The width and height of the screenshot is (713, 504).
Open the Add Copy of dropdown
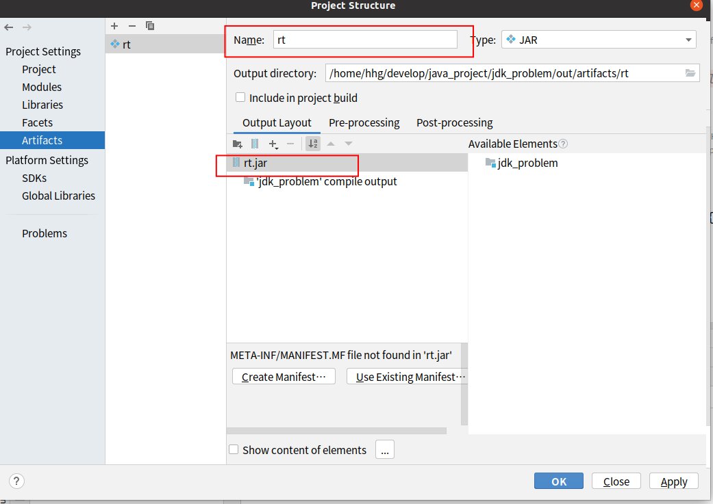coord(273,144)
